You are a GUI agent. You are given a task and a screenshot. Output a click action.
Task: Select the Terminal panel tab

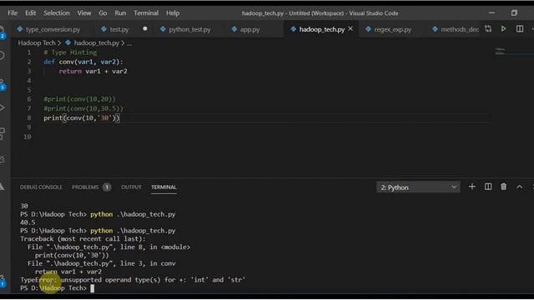tap(164, 187)
